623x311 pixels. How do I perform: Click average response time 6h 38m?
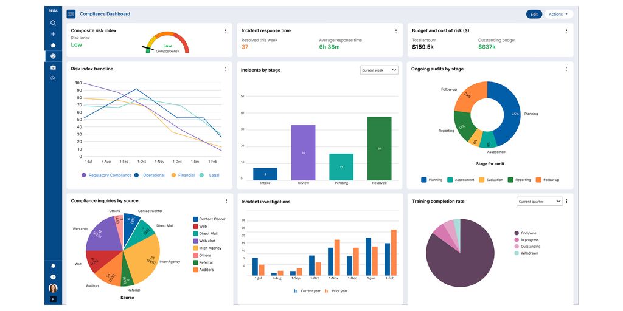pos(329,47)
